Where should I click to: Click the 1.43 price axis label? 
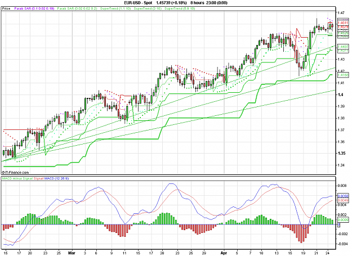pos(341,60)
